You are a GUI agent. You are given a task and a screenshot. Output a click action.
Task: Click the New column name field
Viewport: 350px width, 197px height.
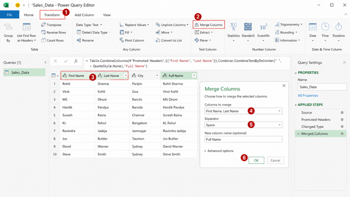243,140
